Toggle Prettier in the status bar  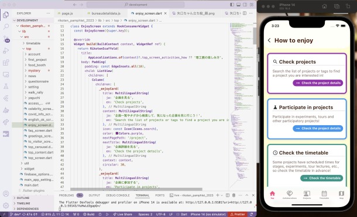click(x=238, y=214)
